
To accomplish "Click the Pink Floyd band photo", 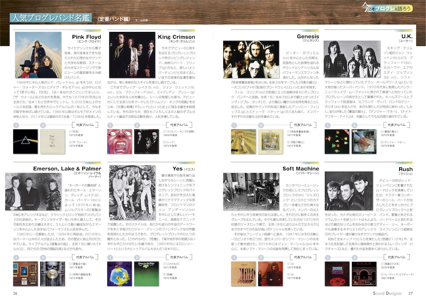I will [x=38, y=55].
